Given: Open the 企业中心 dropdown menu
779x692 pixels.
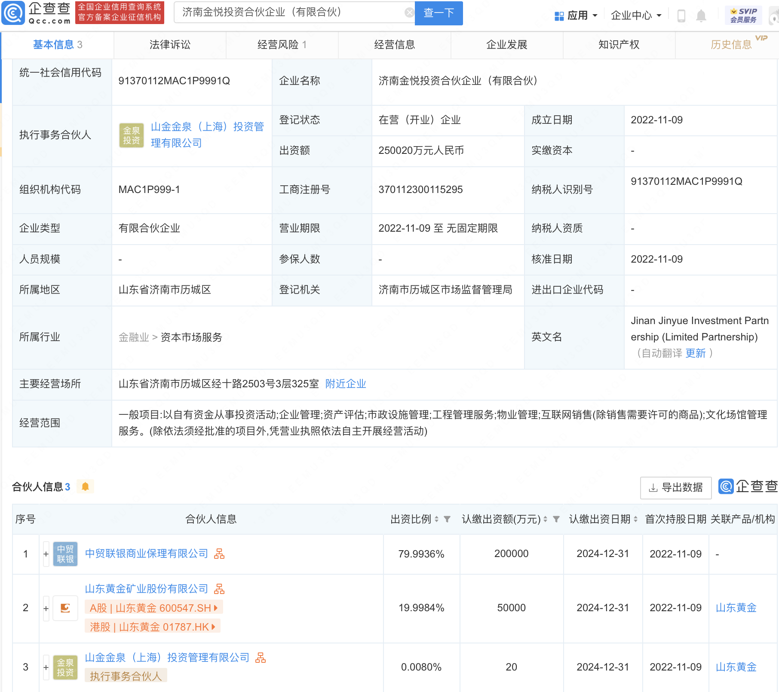Looking at the screenshot, I should 636,16.
